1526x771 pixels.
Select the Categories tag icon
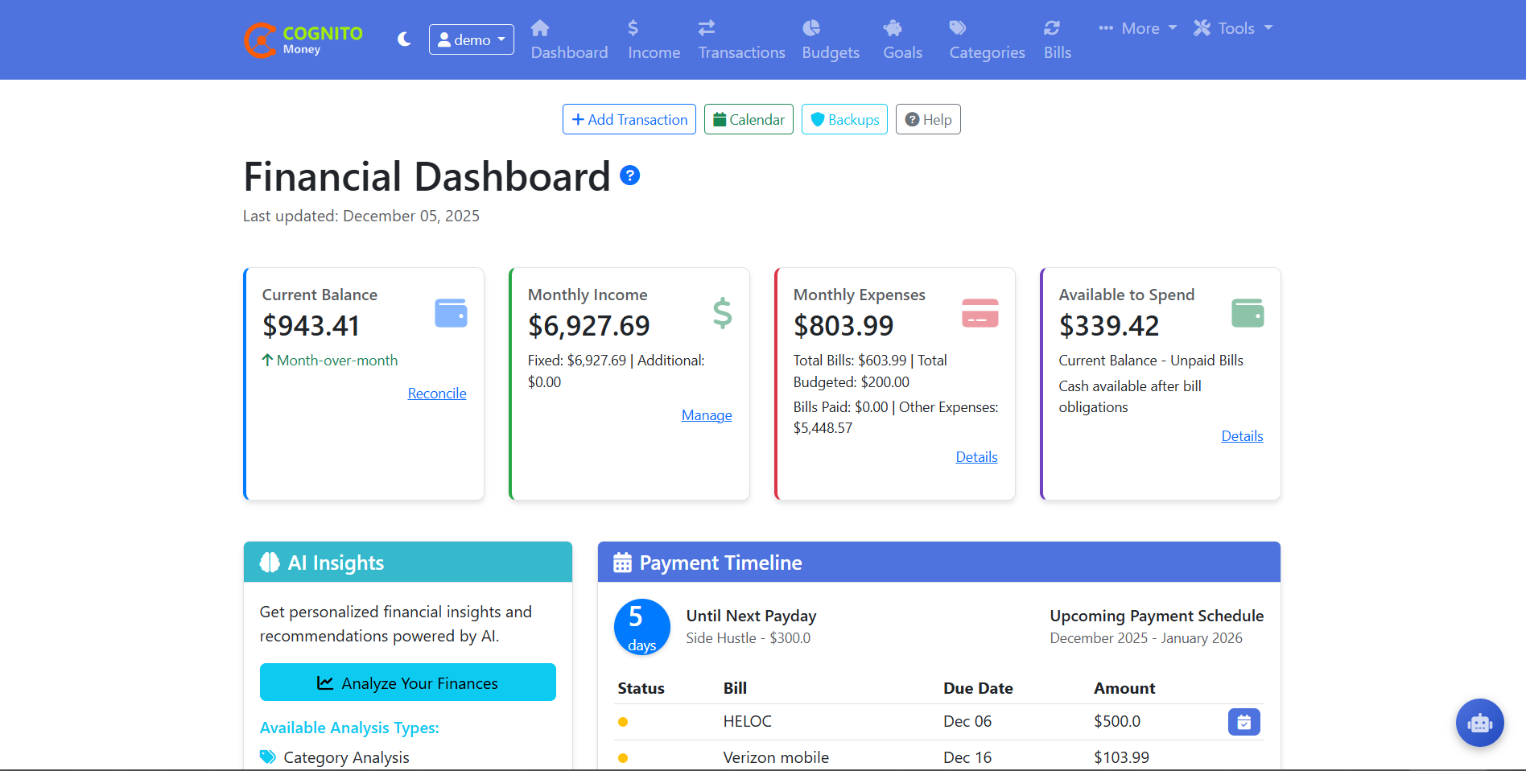957,27
